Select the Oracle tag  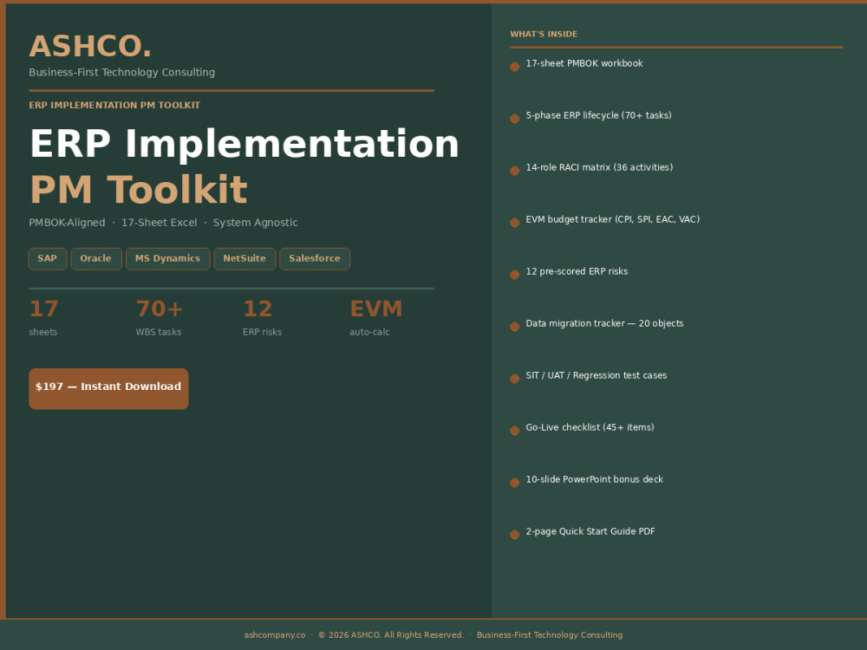(x=96, y=258)
